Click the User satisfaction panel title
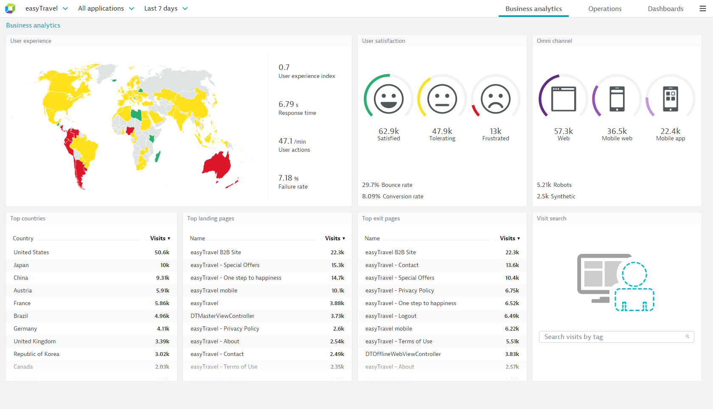Image resolution: width=713 pixels, height=409 pixels. tap(384, 41)
